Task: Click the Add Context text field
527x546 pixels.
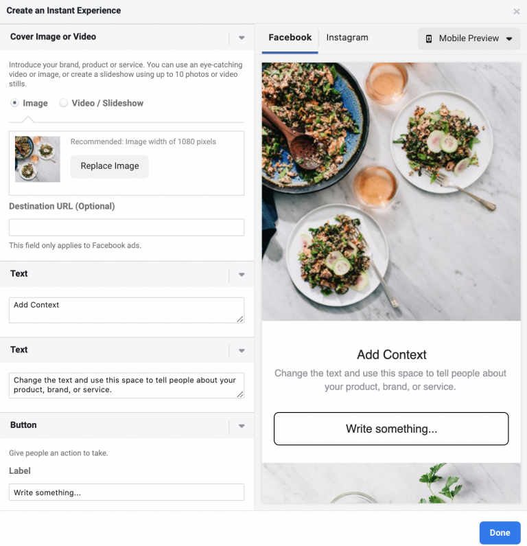Action: (126, 310)
